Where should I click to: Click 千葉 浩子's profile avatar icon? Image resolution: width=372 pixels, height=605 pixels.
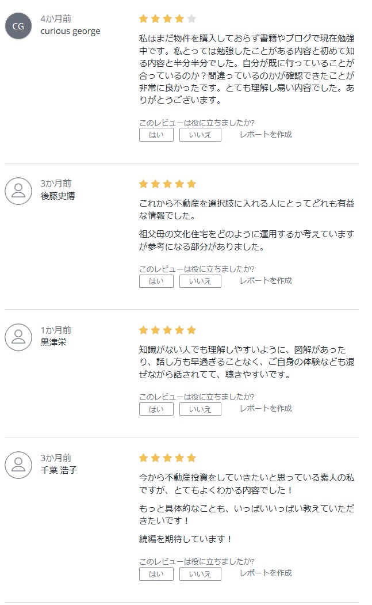tap(18, 465)
